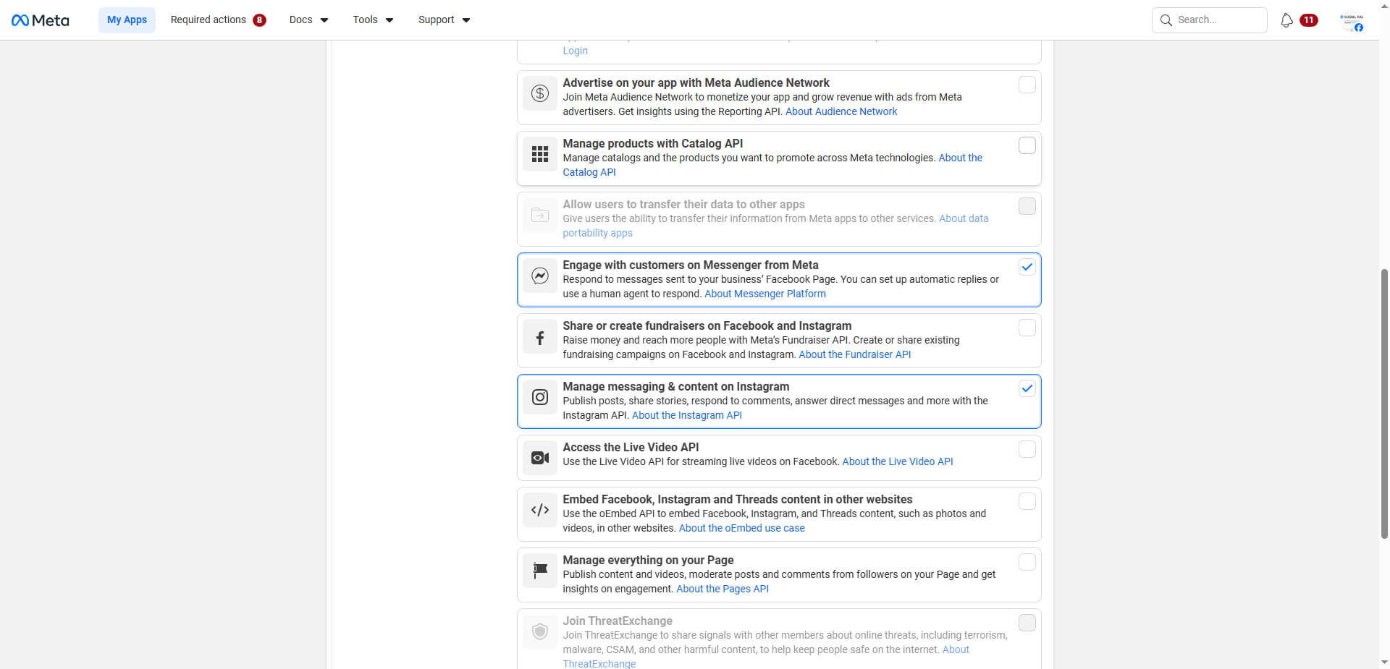Expand the Support dropdown menu
The width and height of the screenshot is (1390, 669).
pyautogui.click(x=444, y=20)
